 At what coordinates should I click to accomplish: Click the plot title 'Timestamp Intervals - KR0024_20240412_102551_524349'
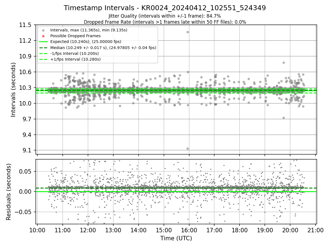165,8
